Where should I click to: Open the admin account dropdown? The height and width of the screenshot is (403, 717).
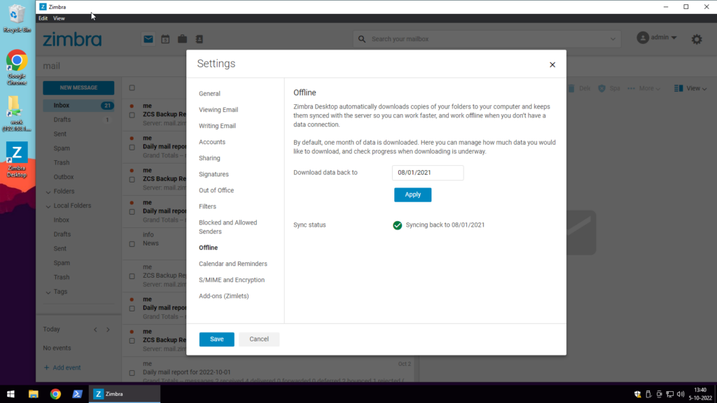(x=657, y=37)
